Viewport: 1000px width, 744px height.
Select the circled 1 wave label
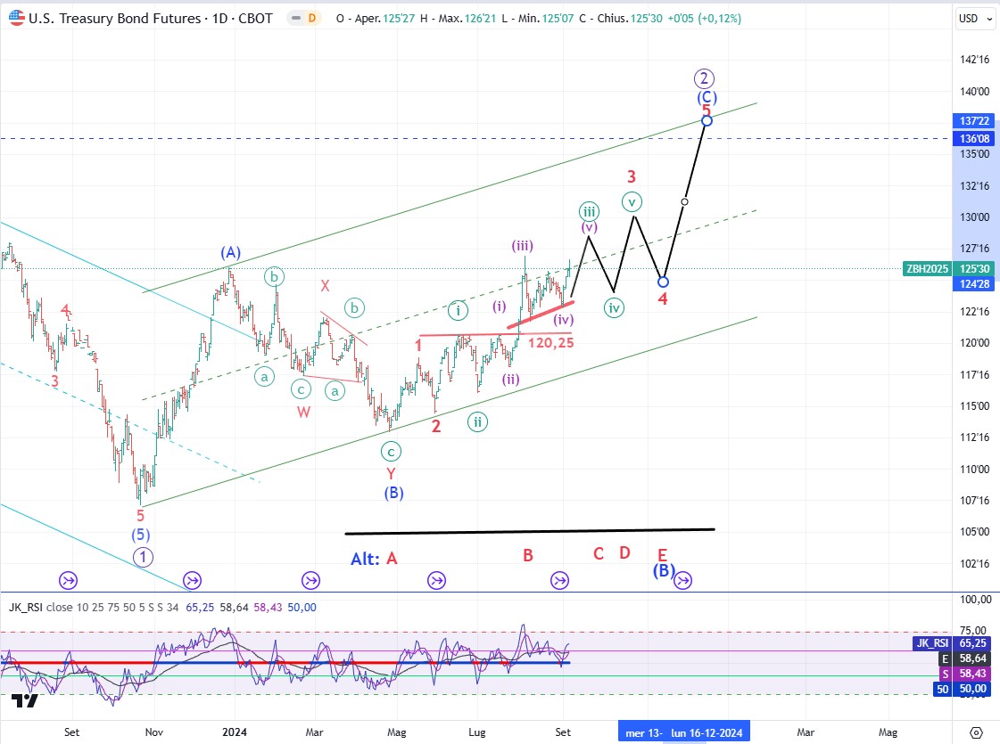pyautogui.click(x=143, y=558)
